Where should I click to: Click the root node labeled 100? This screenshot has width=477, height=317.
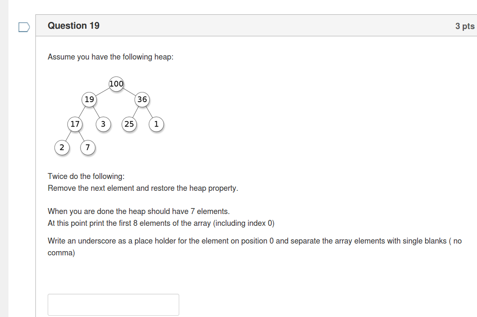[x=116, y=84]
